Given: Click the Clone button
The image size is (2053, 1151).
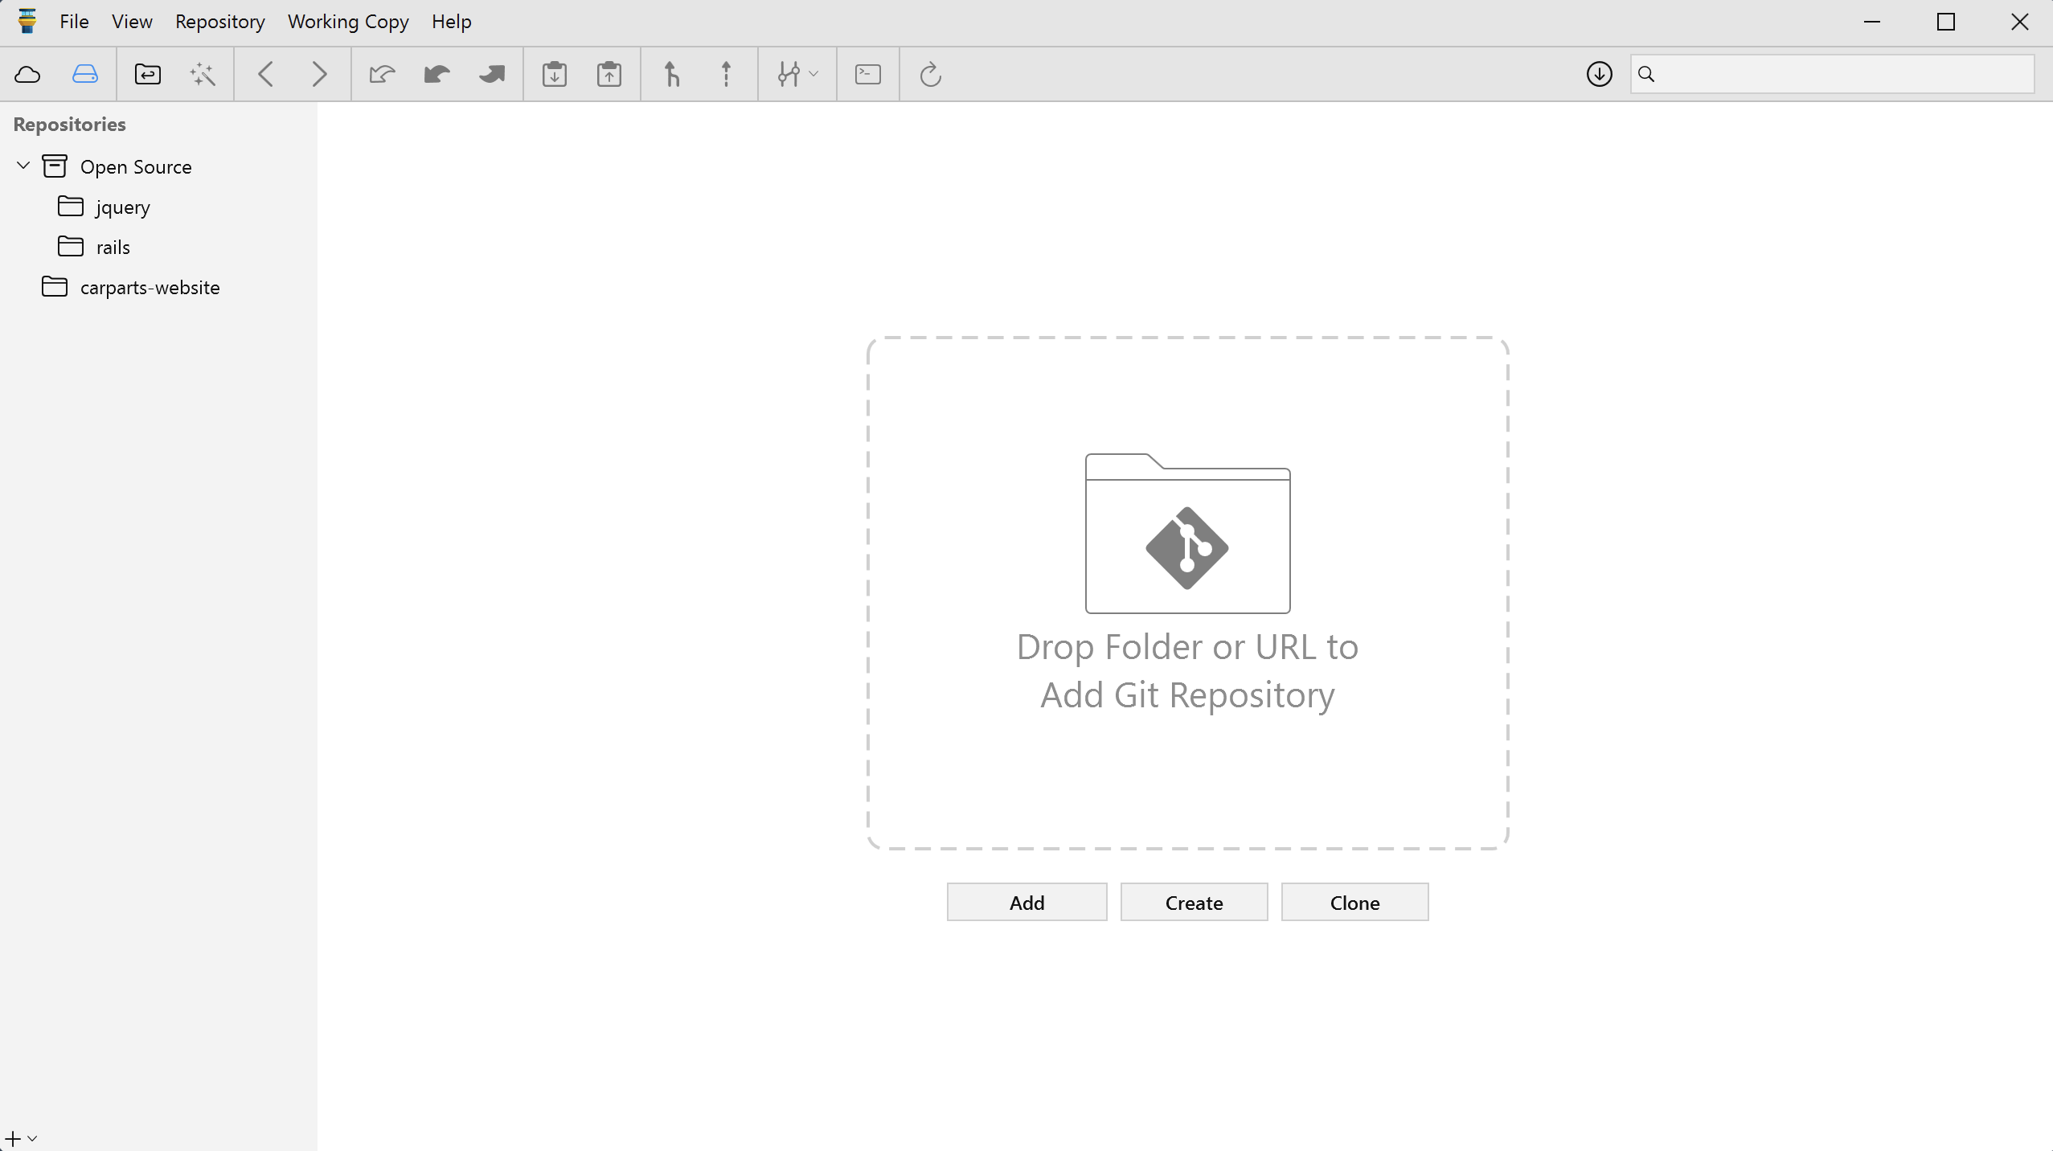Looking at the screenshot, I should pos(1354,902).
